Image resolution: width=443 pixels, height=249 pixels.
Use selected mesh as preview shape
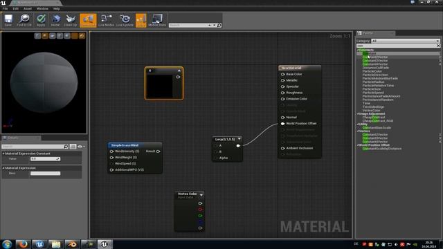67,35
